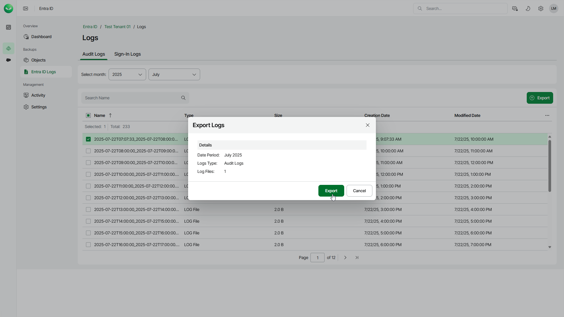
Task: Open the July month dropdown
Action: click(x=174, y=74)
